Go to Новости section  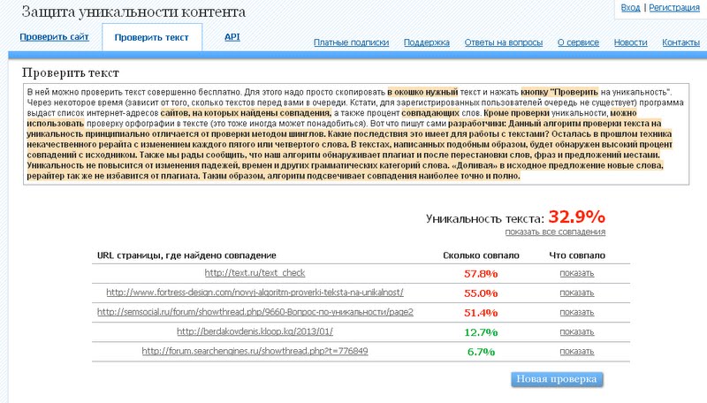tap(630, 42)
